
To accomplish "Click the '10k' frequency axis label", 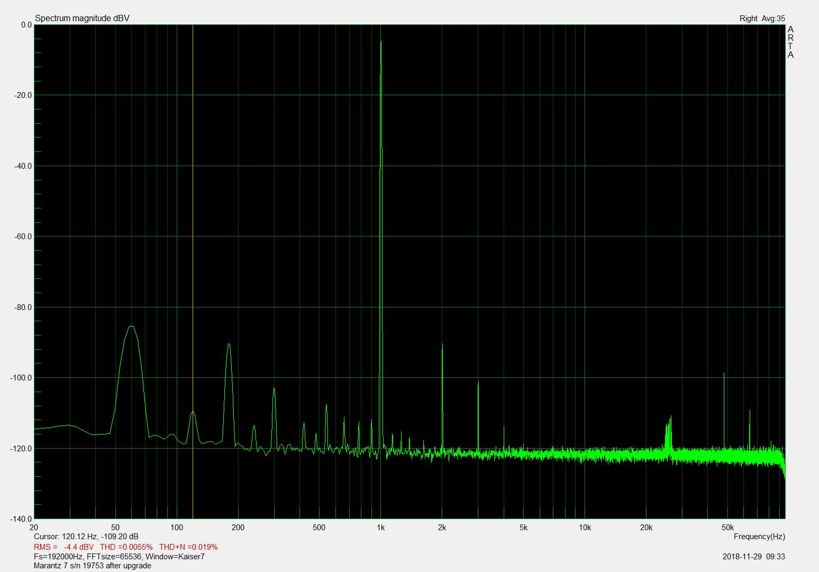I will pos(585,528).
